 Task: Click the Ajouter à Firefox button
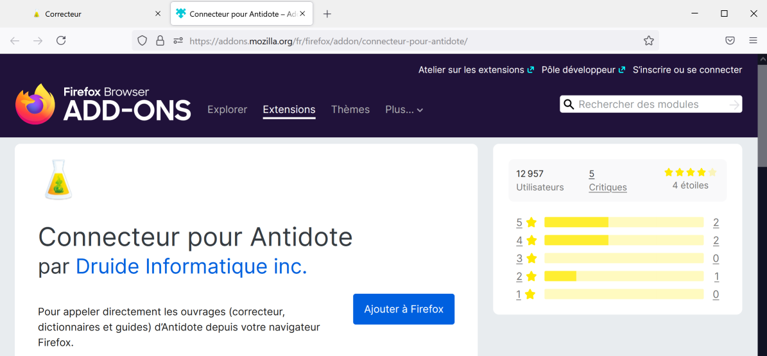point(403,309)
